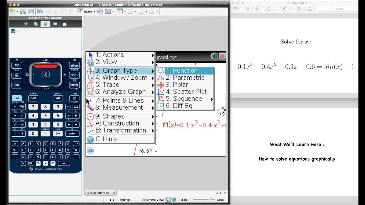Click the Open Document folder icon
365x205 pixels.
[23, 11]
